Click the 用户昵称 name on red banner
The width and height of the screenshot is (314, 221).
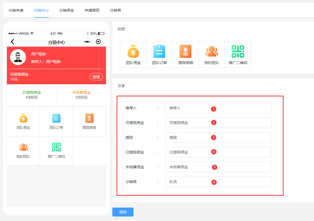coord(39,54)
